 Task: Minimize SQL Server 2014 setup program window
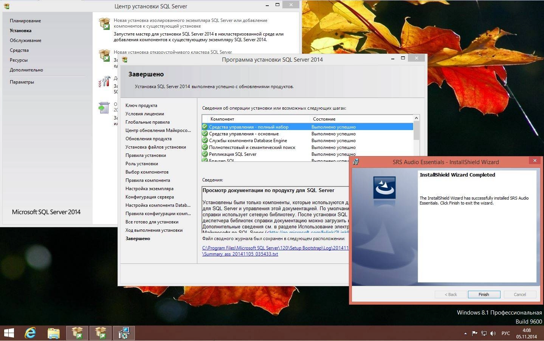(x=393, y=58)
